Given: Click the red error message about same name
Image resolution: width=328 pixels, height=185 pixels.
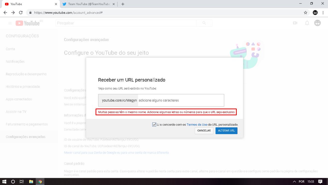Looking at the screenshot, I should pyautogui.click(x=166, y=112).
